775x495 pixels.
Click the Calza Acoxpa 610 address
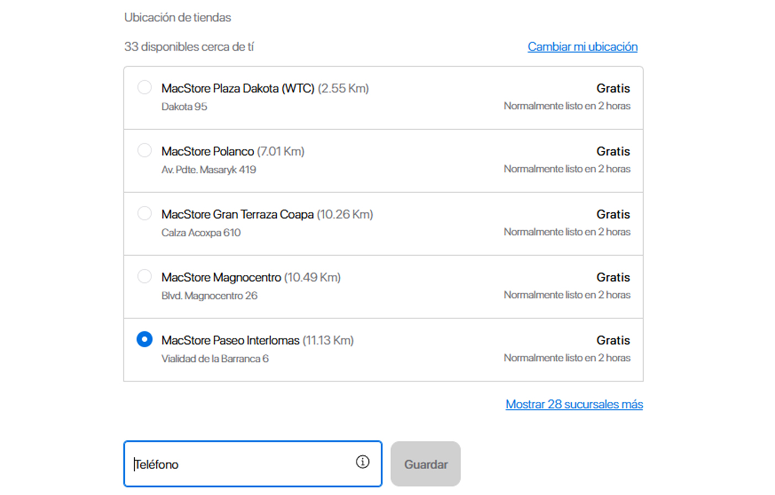[201, 232]
